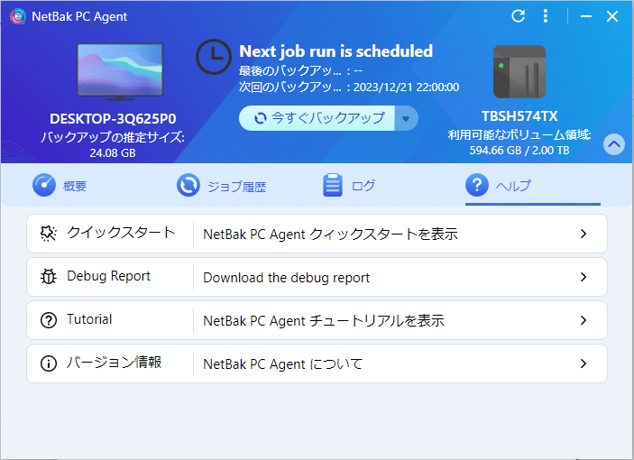Click chevron on Tutorial row
This screenshot has height=460, width=634.
(x=583, y=320)
